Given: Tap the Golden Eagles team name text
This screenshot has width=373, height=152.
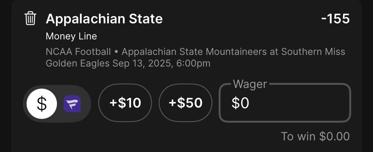Looking at the screenshot, I should 78,64.
